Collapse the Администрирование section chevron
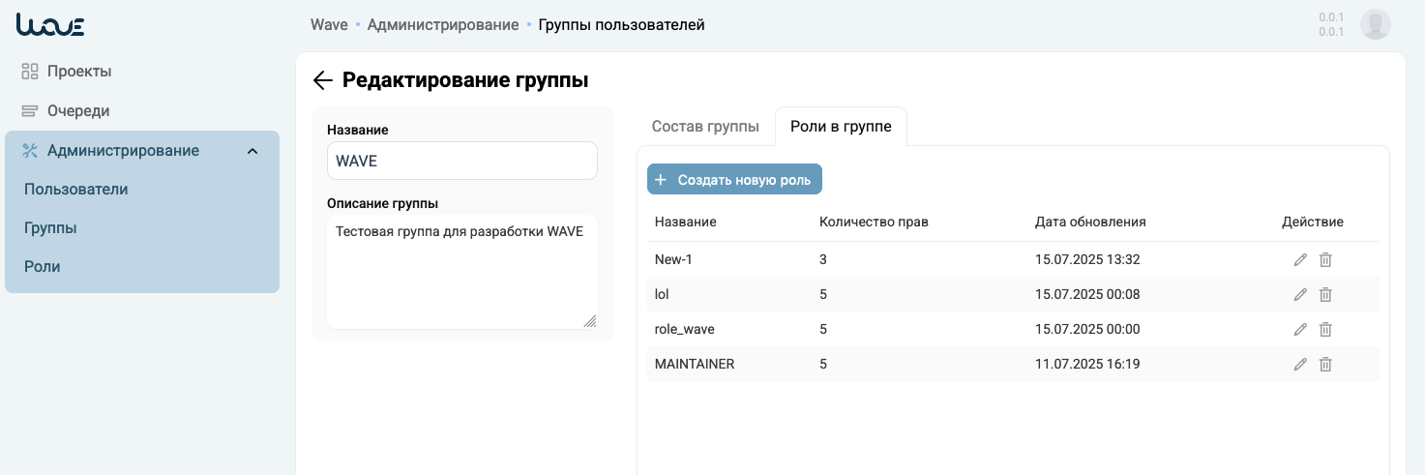1425x475 pixels. coord(252,151)
